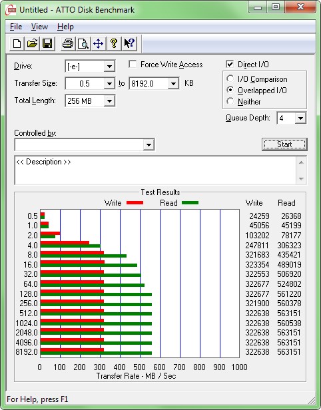Click the Transfer Rate - MB / Sec axis label

(136, 376)
